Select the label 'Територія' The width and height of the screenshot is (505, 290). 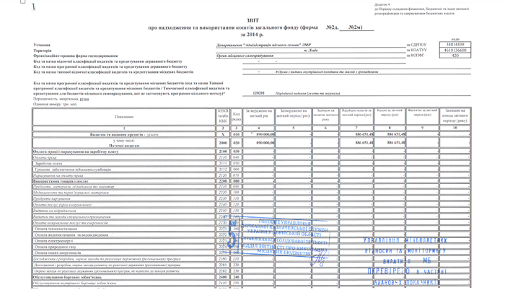[x=42, y=50]
